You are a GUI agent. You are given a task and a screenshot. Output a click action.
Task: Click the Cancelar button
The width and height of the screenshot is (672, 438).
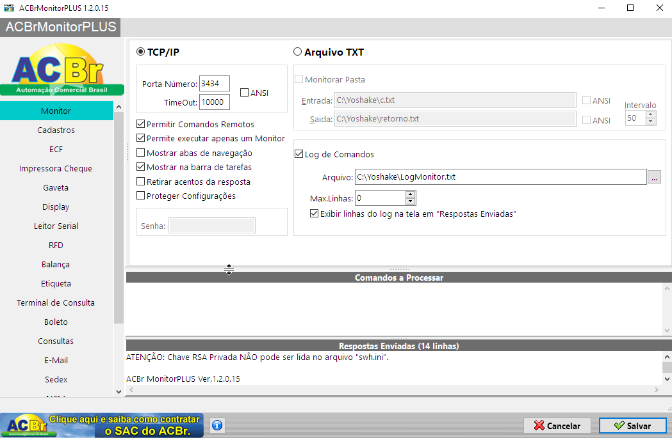pos(557,426)
